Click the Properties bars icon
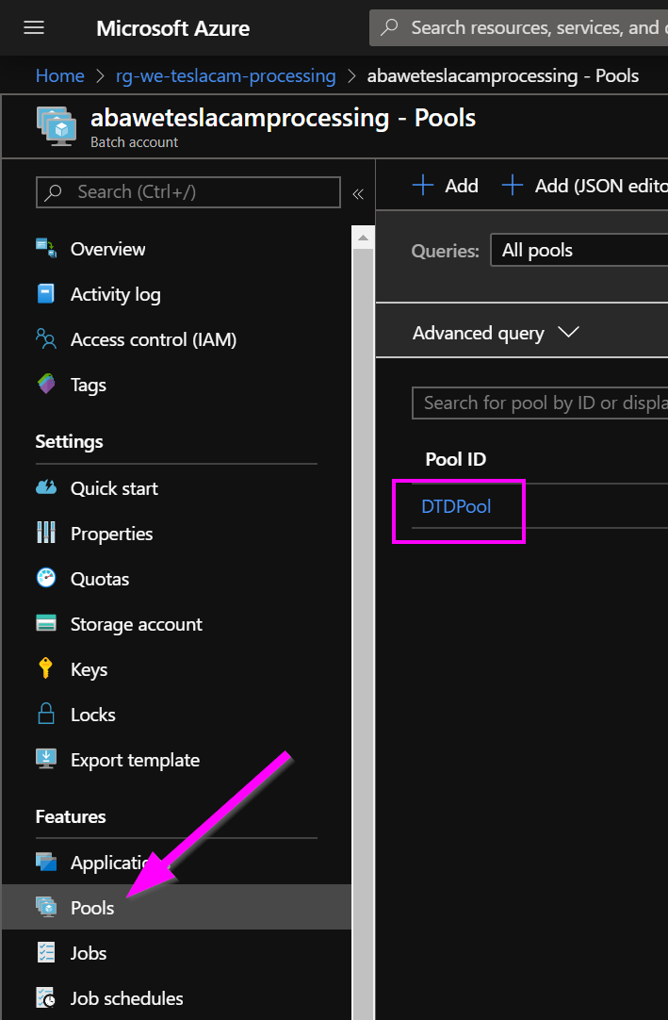Image resolution: width=668 pixels, height=1020 pixels. pyautogui.click(x=45, y=533)
